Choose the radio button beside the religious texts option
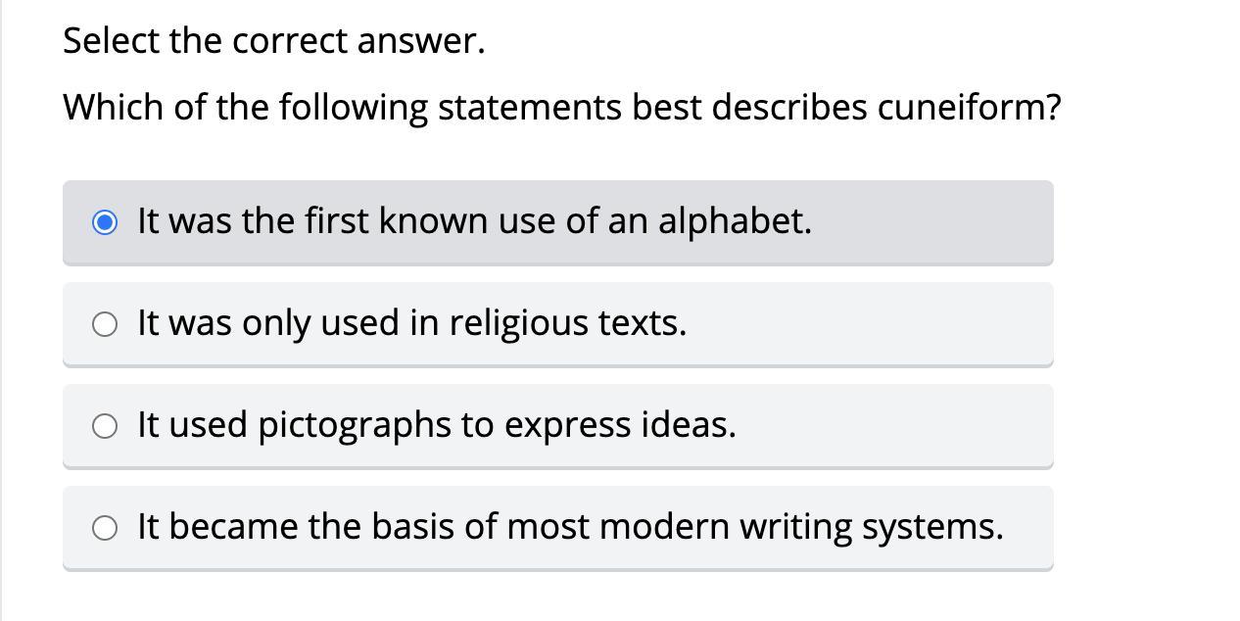Image resolution: width=1240 pixels, height=621 pixels. pyautogui.click(x=105, y=324)
